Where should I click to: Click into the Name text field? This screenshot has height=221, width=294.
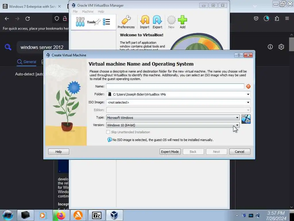[x=175, y=86]
